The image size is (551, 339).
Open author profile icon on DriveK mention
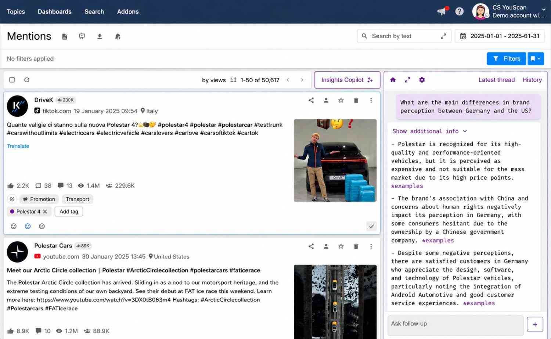pyautogui.click(x=326, y=100)
